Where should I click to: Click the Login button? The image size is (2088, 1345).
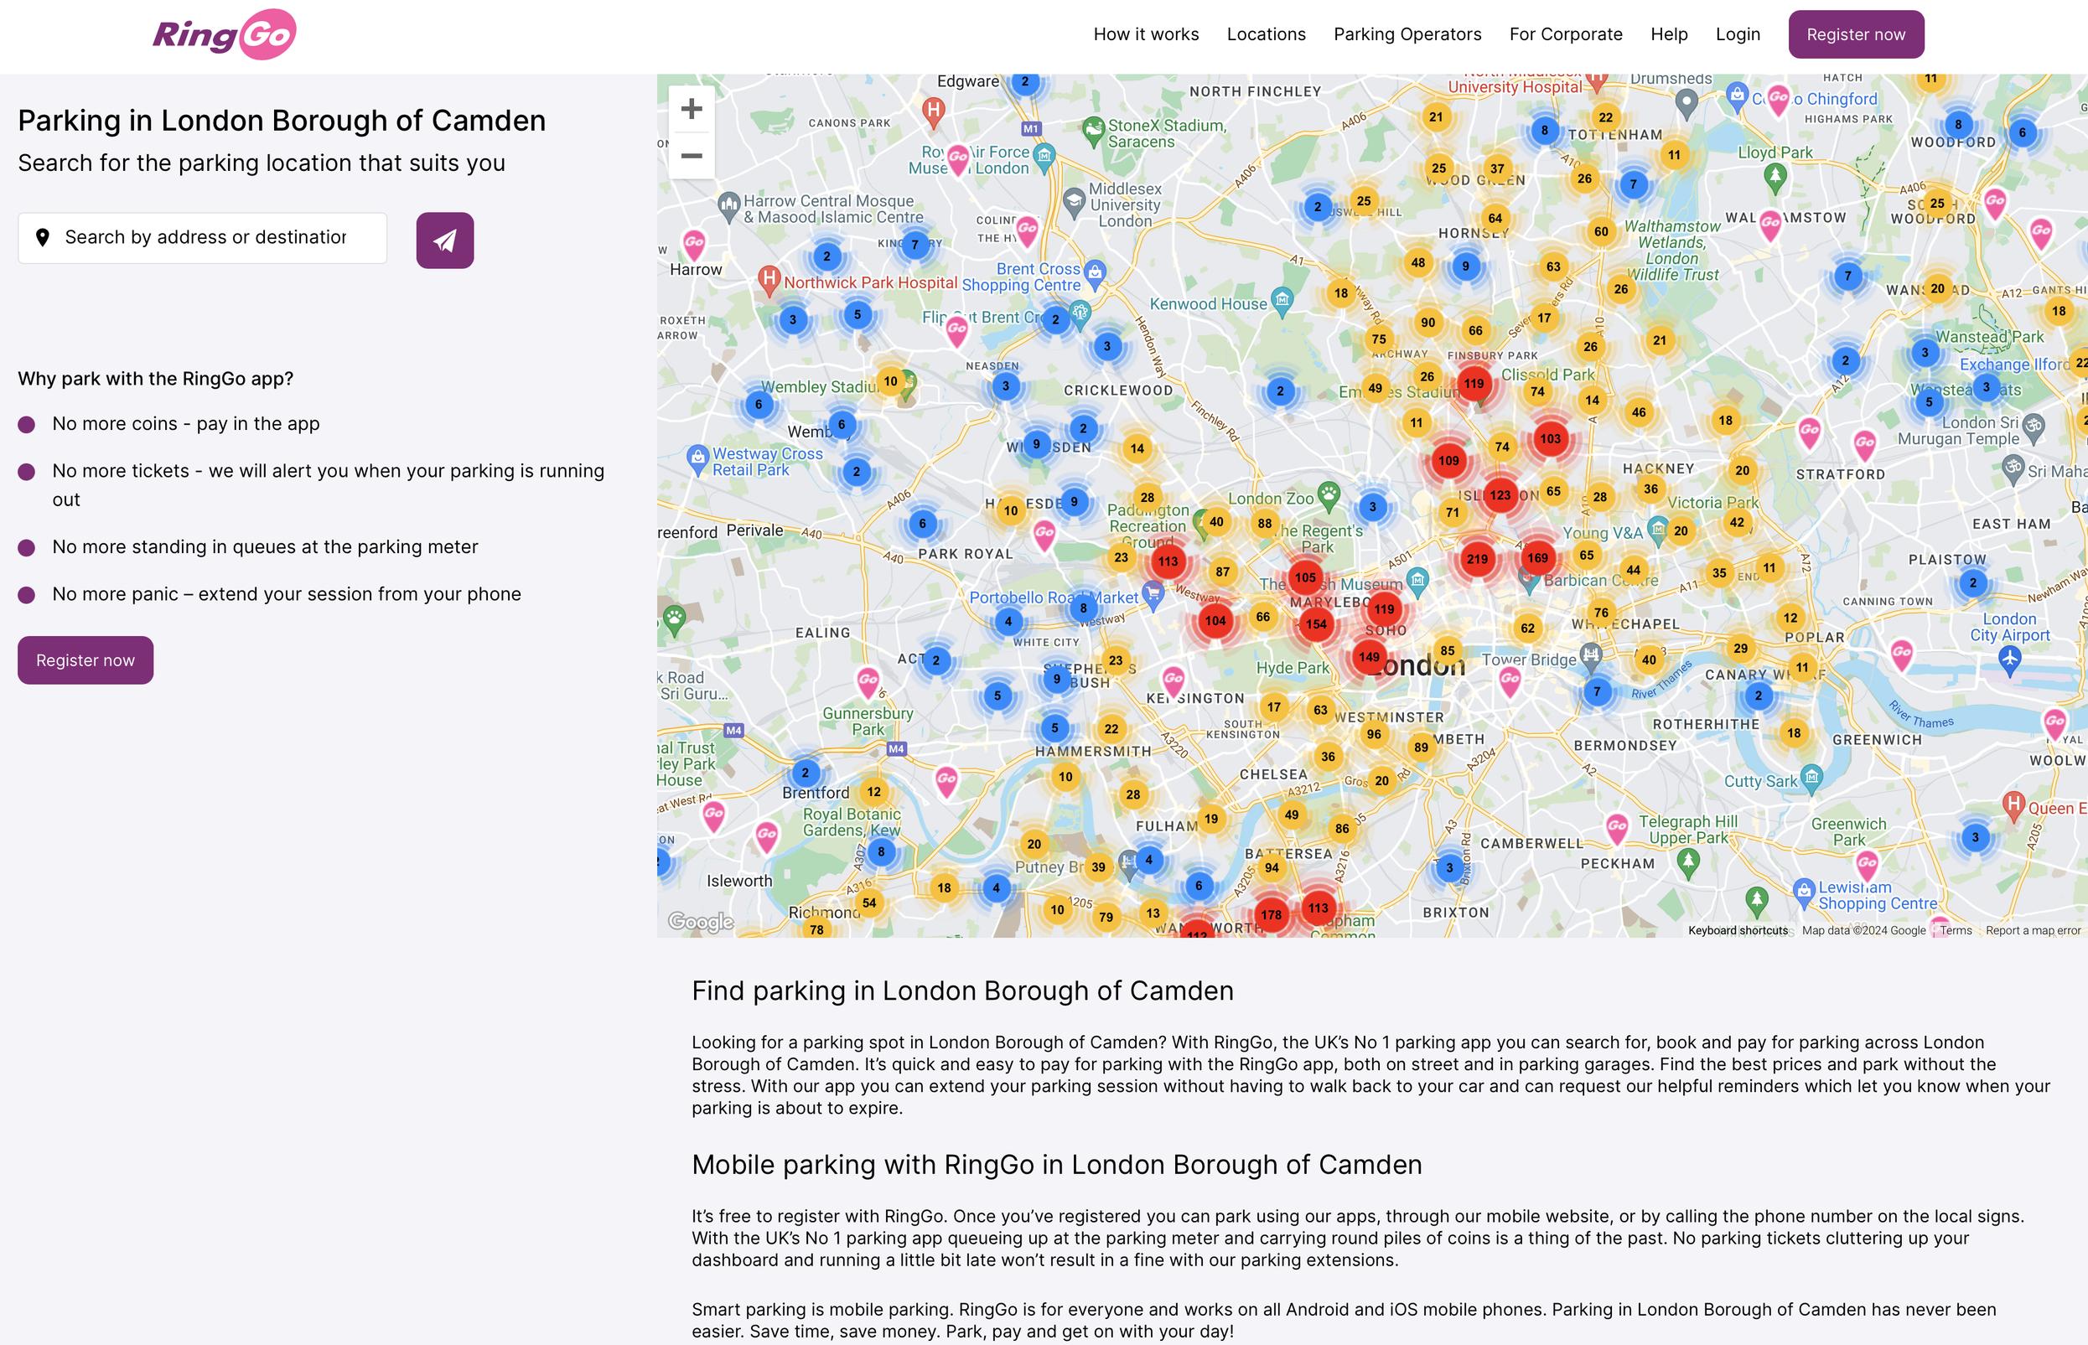tap(1738, 34)
